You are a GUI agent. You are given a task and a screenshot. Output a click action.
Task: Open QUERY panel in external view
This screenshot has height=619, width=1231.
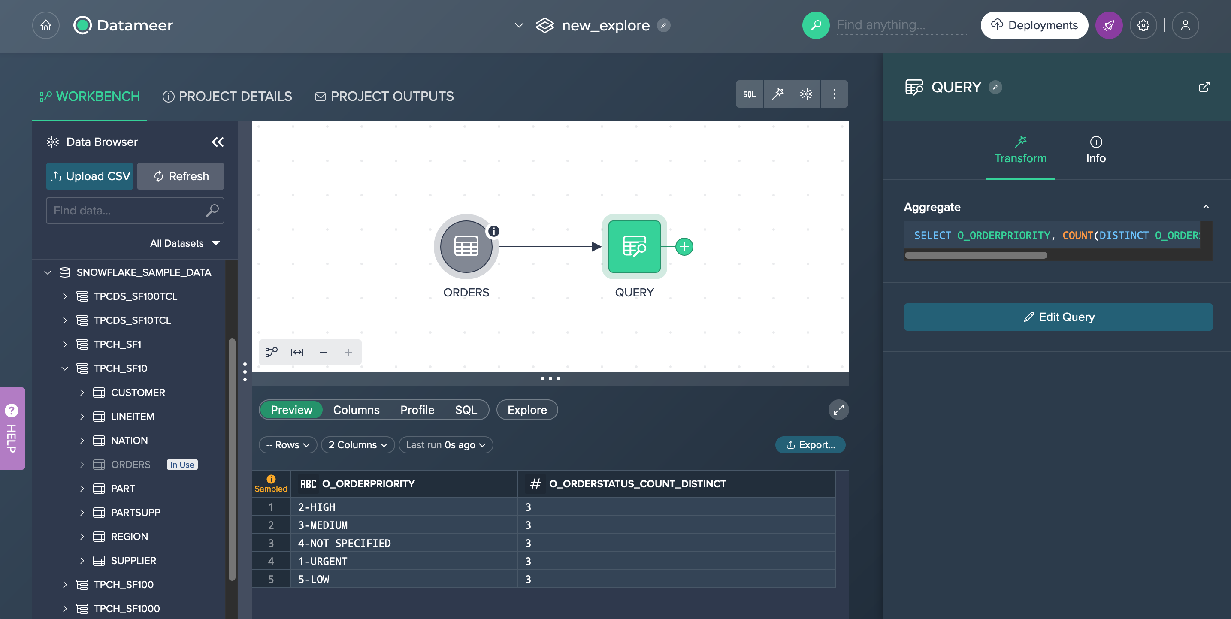1204,87
